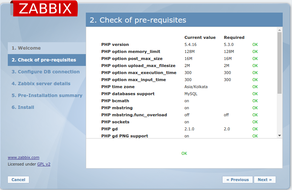
Task: Click the OK status in PHP sockets row
Action: pos(255,122)
